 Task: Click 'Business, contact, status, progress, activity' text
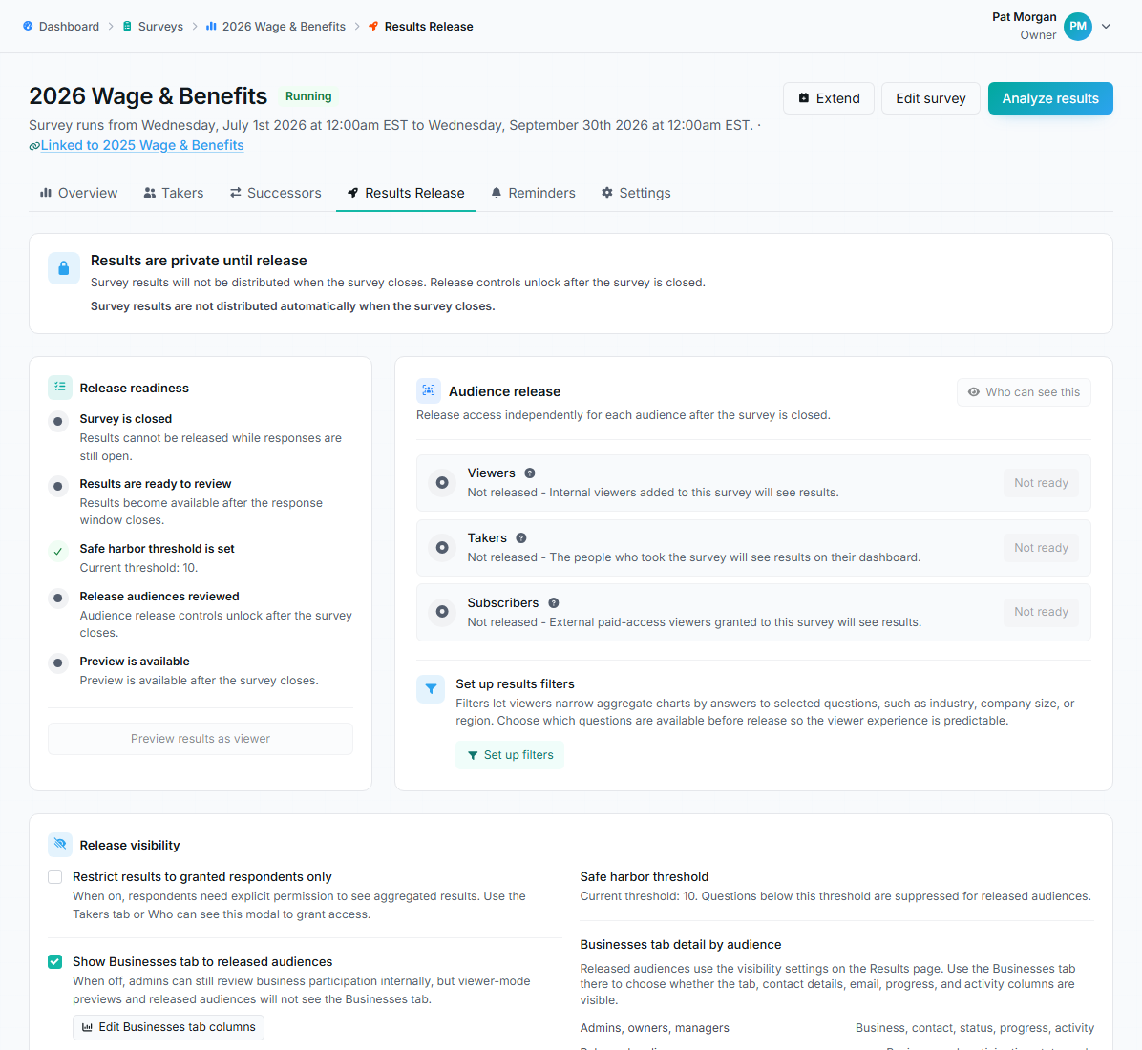(x=975, y=1027)
